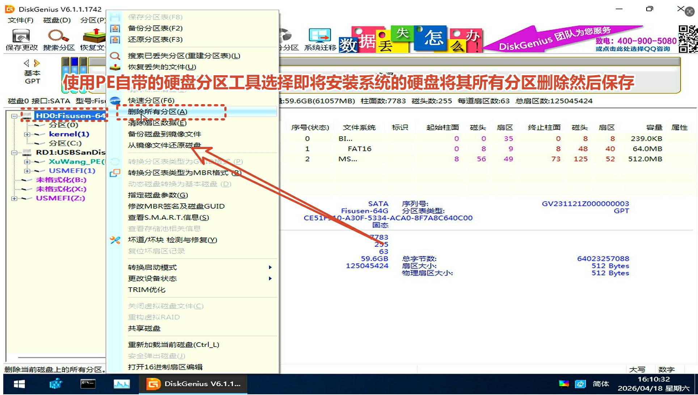The width and height of the screenshot is (698, 395).
Task: Click the next disk right arrow
Action: (x=37, y=63)
